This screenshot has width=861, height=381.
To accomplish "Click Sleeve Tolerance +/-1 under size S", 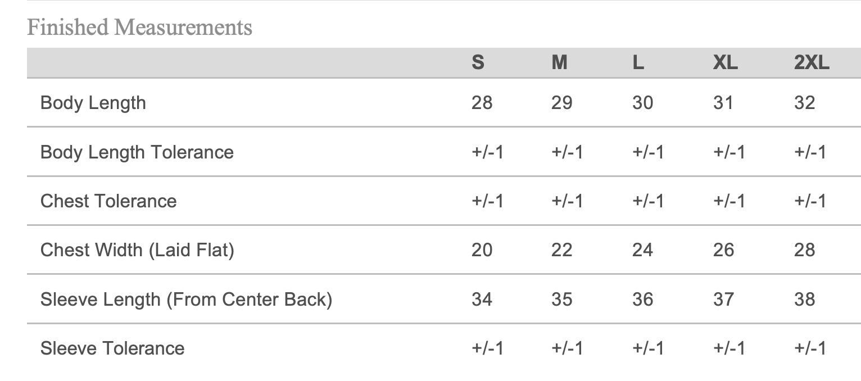I will tap(487, 348).
